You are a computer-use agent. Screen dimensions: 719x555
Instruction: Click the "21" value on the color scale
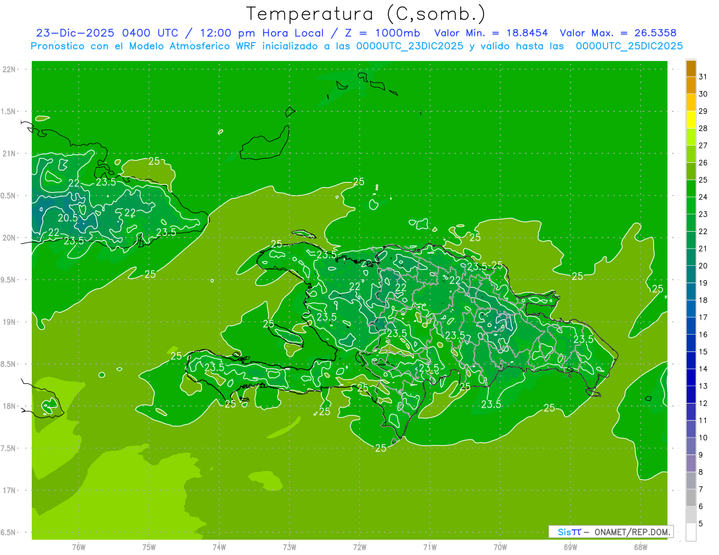(703, 248)
